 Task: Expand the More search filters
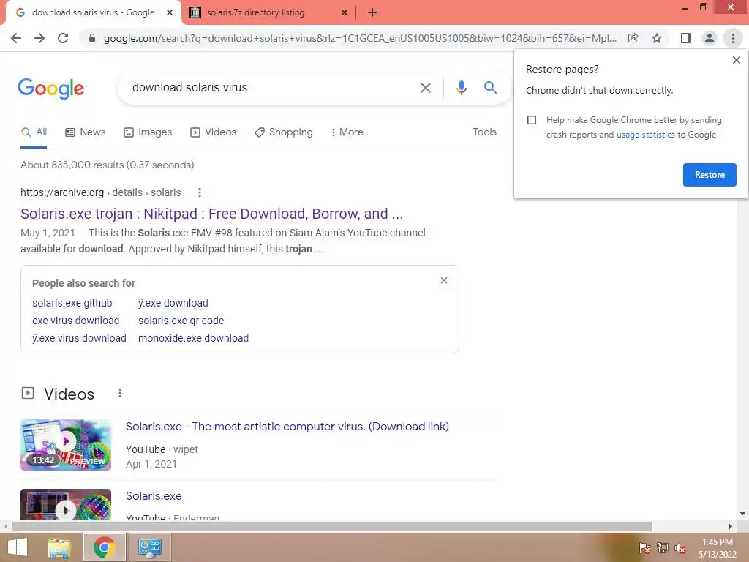click(347, 132)
